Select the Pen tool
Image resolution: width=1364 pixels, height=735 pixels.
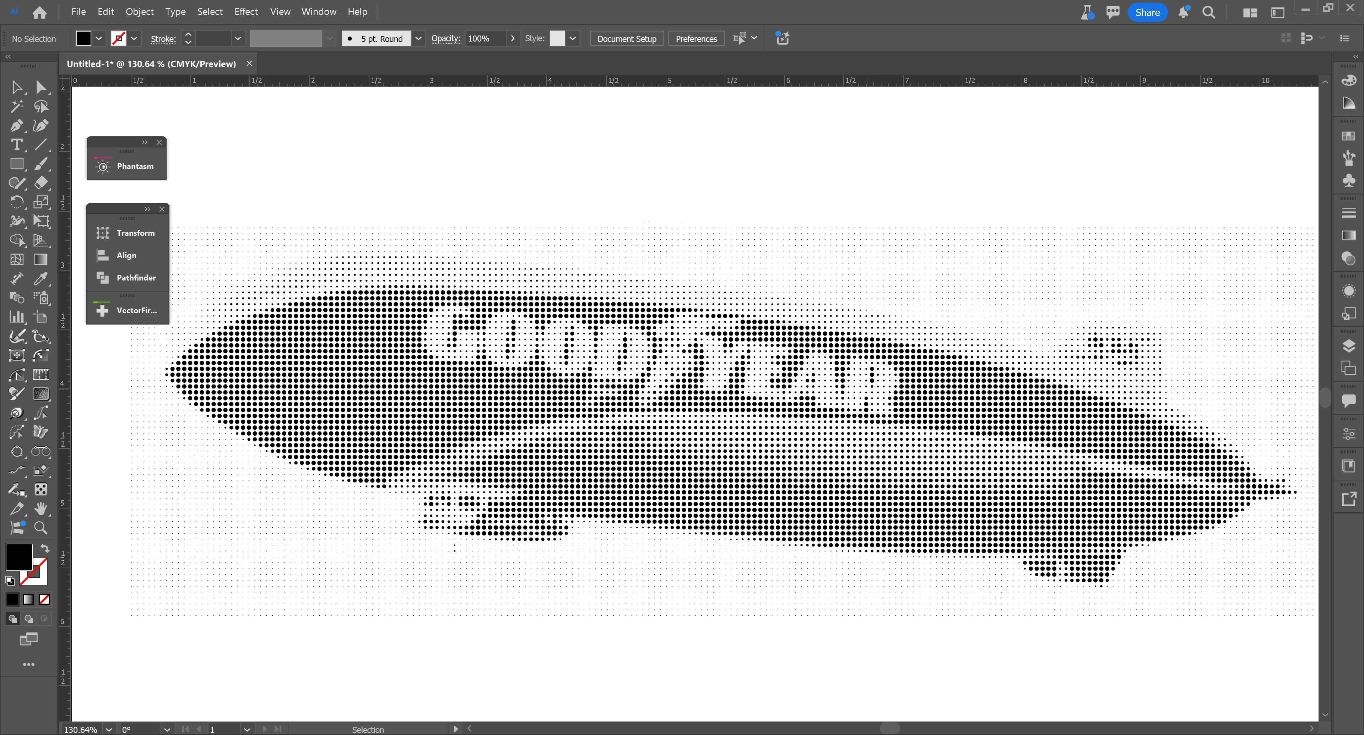[16, 126]
